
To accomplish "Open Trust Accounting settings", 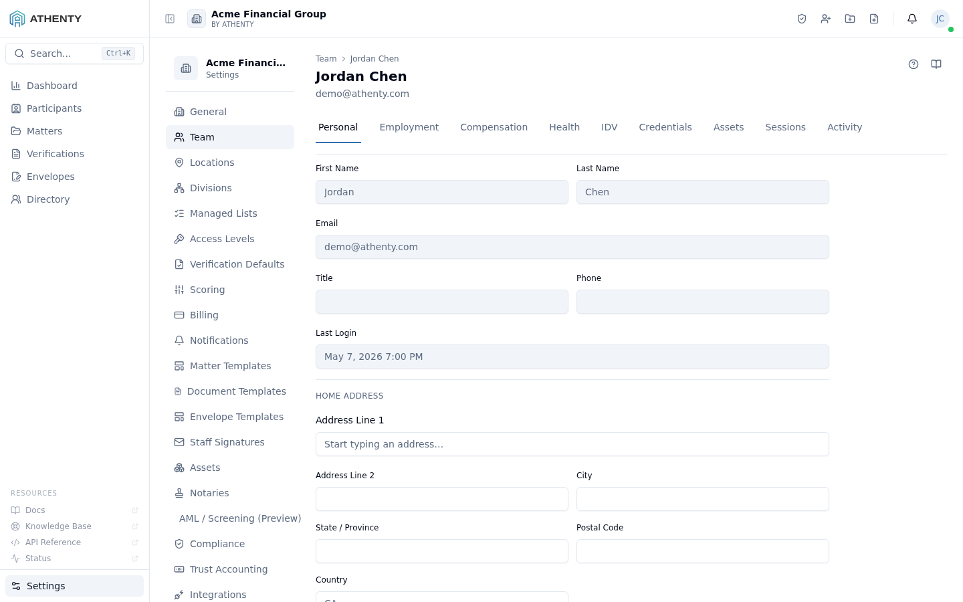I will (230, 569).
